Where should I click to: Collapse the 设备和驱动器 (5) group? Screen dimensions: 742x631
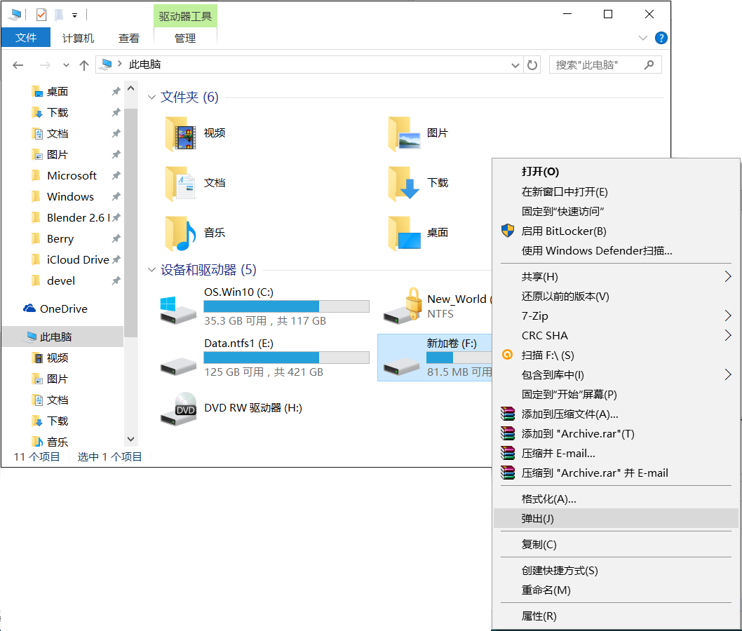pos(151,271)
